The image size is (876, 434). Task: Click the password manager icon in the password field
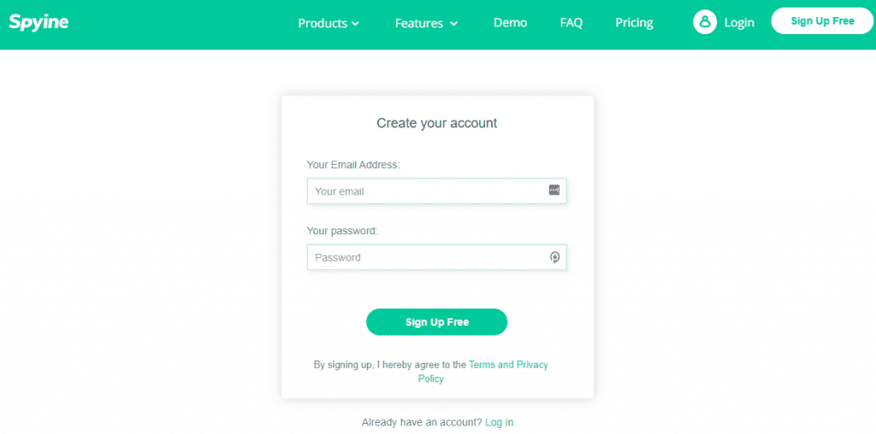tap(554, 256)
